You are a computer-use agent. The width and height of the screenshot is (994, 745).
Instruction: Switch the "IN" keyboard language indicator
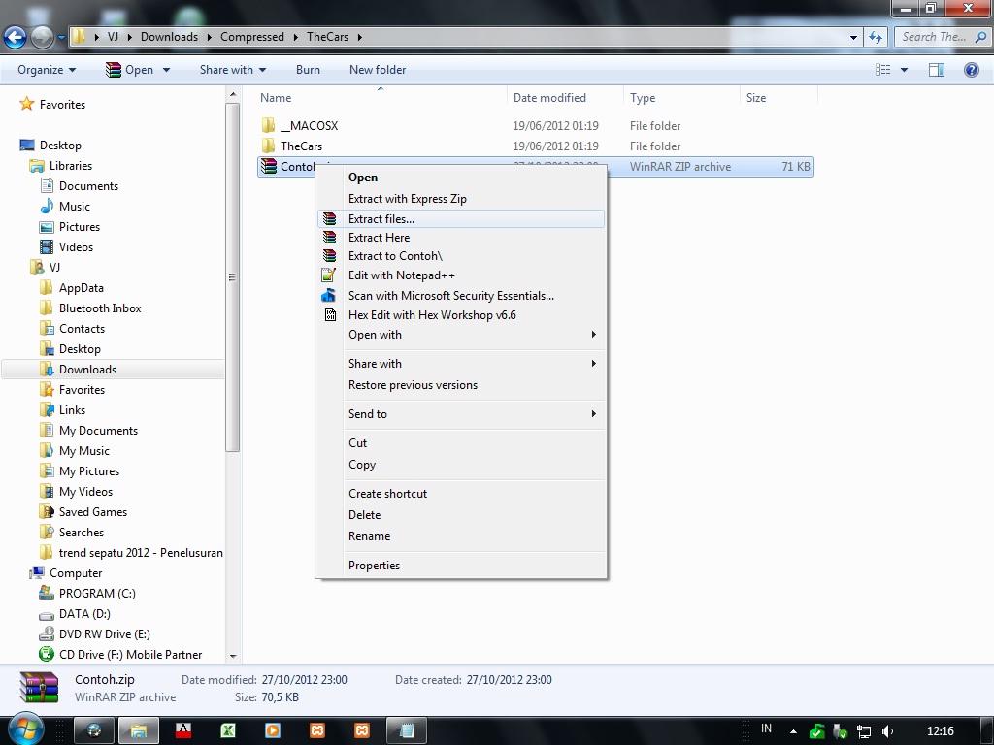765,729
